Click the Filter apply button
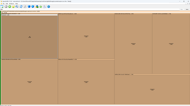Image resolution: width=190 pixels, height=106 pixels. (181, 9)
